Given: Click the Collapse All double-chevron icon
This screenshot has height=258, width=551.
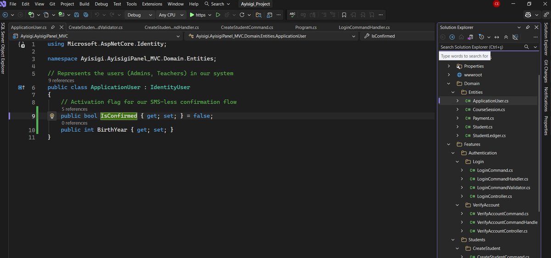Looking at the screenshot, I should [x=506, y=37].
